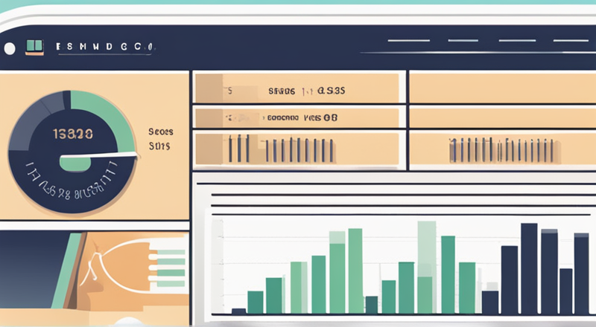Viewport: 596px width, 327px height.
Task: Click the tallest pale green bar in chart
Action: (x=426, y=267)
